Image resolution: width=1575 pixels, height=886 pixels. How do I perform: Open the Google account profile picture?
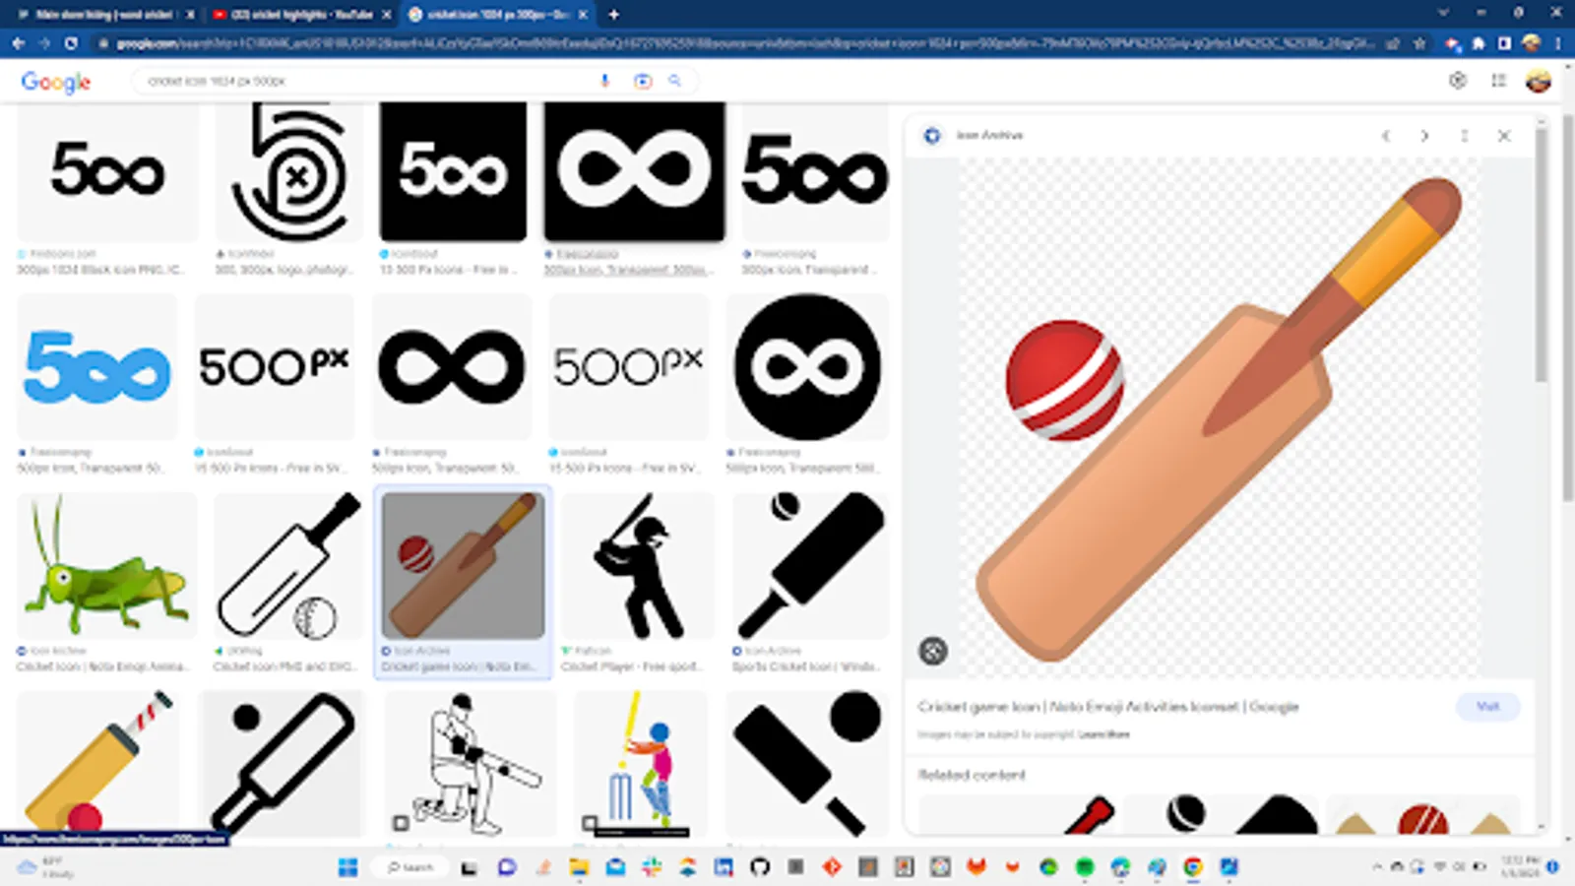1538,81
